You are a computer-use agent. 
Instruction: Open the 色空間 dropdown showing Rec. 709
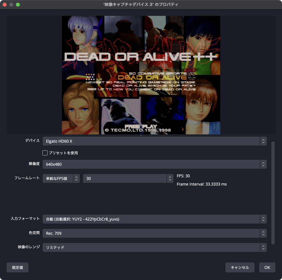click(155, 233)
